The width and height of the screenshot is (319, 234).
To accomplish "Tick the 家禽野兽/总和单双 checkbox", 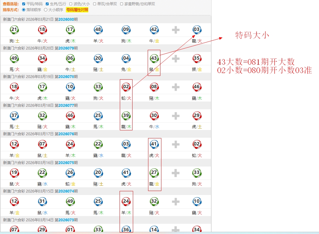I will [122, 4].
